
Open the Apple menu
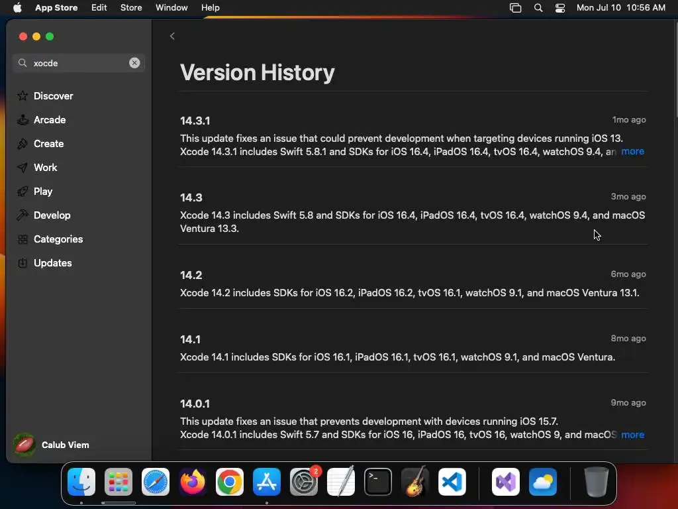point(17,8)
